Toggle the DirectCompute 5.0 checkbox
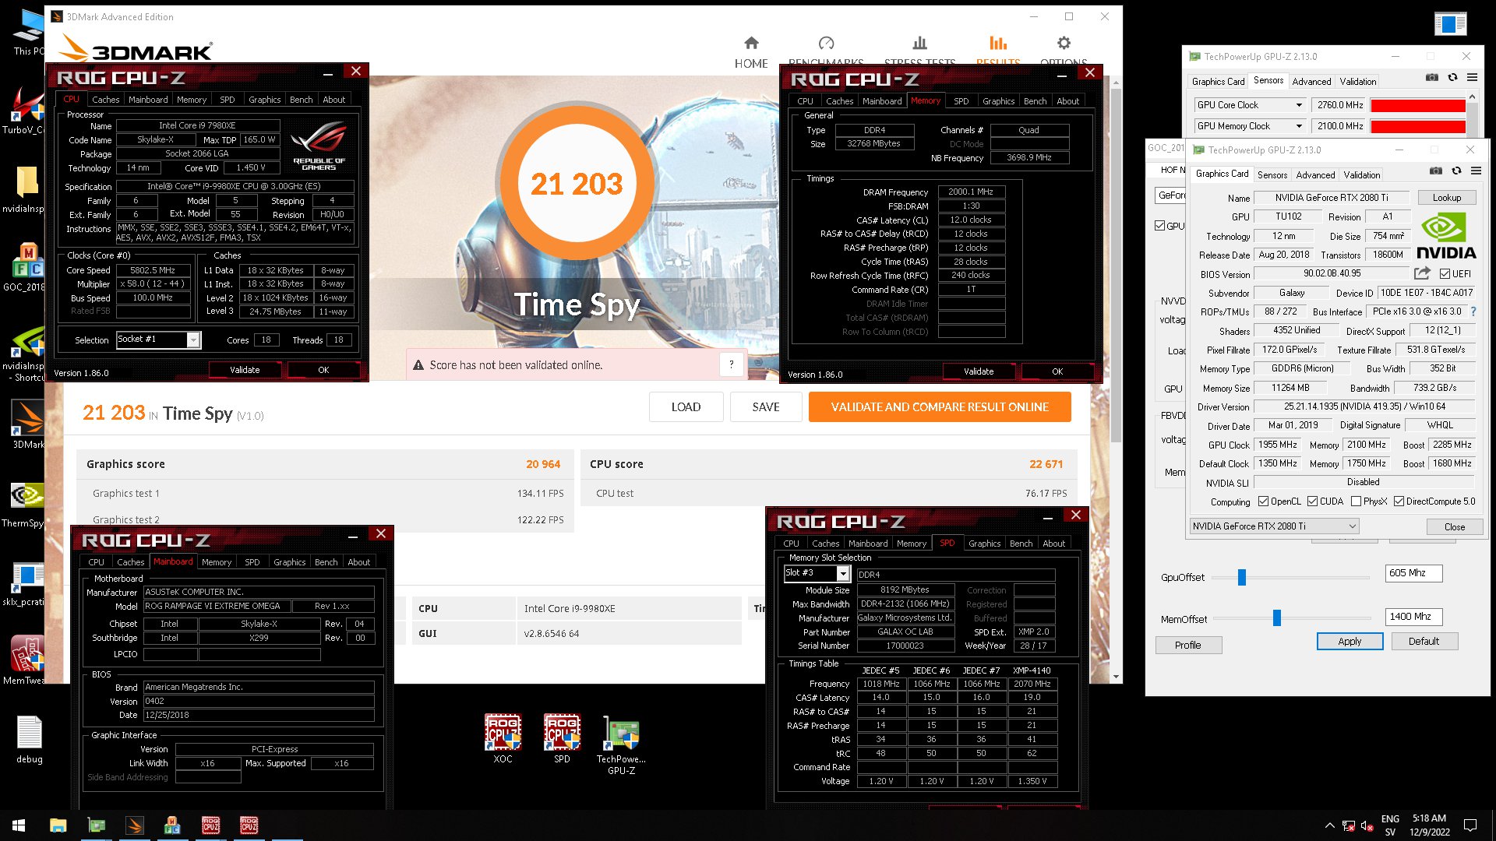The width and height of the screenshot is (1496, 841). [1399, 501]
